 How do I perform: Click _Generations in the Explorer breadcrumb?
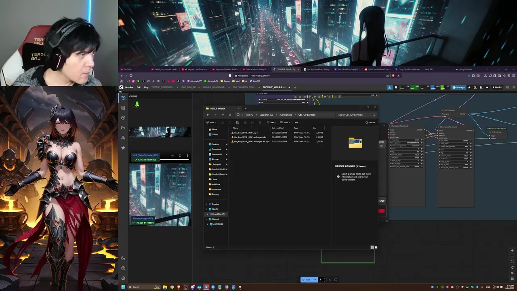pos(286,115)
